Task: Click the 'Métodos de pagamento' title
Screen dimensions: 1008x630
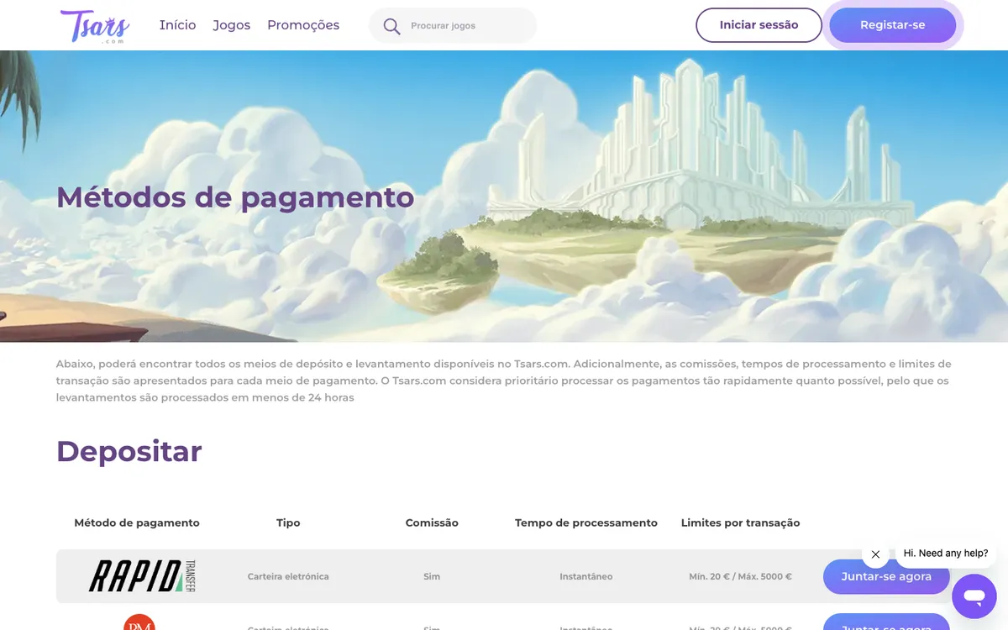Action: point(235,197)
